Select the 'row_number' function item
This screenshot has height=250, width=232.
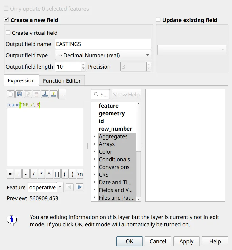point(115,128)
